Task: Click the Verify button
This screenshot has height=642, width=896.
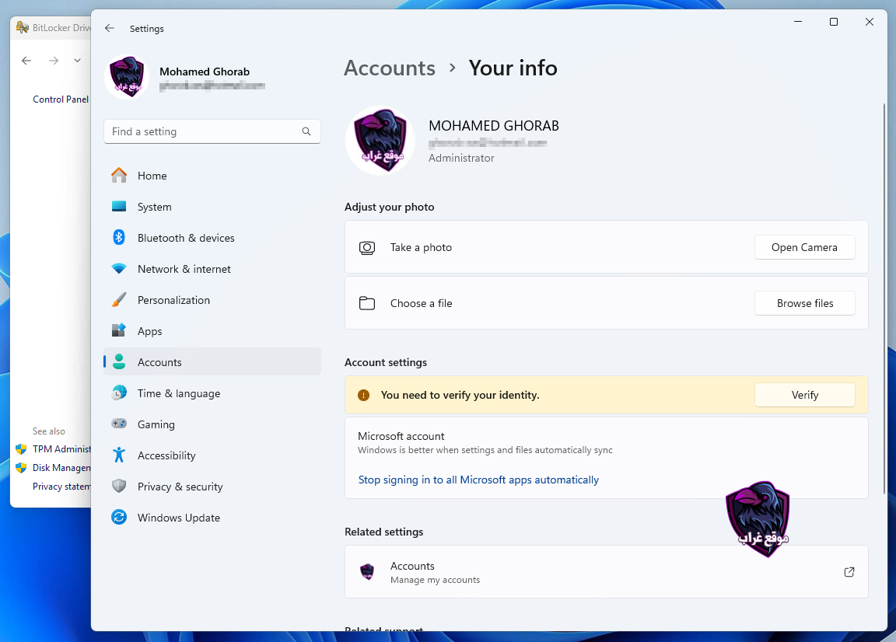Action: tap(804, 395)
